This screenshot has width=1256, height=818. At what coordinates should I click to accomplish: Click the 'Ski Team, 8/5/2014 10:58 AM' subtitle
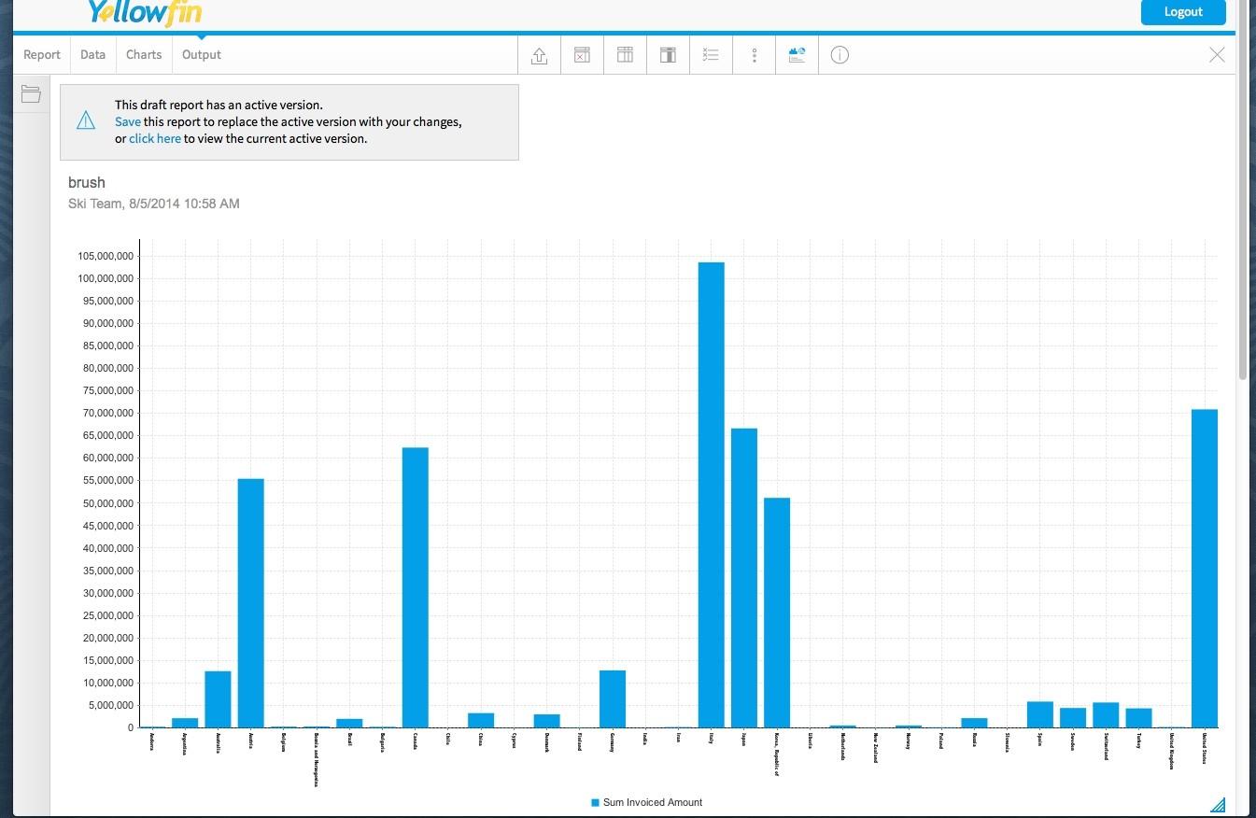[154, 204]
